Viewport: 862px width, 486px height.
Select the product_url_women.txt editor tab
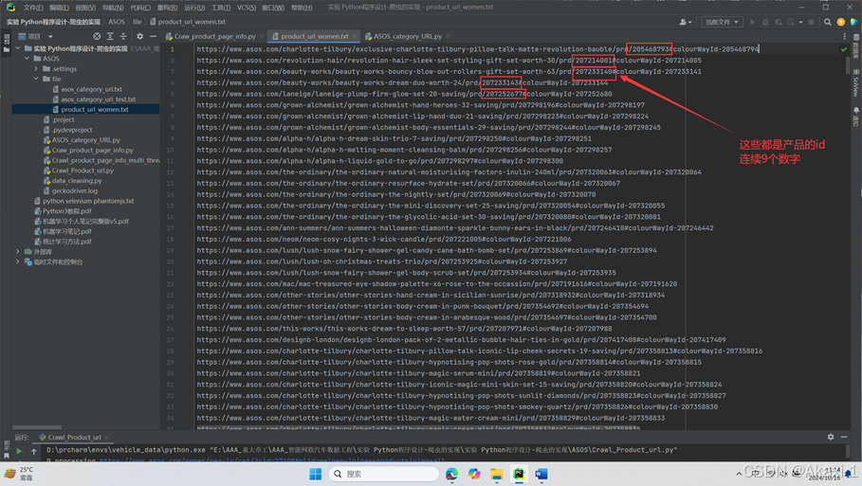pyautogui.click(x=315, y=36)
